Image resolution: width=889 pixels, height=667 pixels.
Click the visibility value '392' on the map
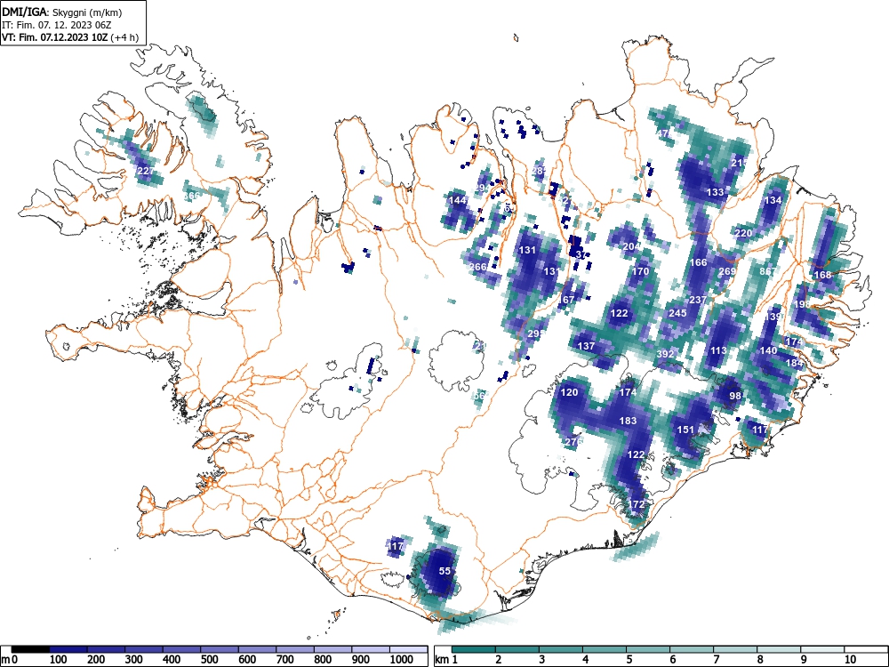pos(665,354)
